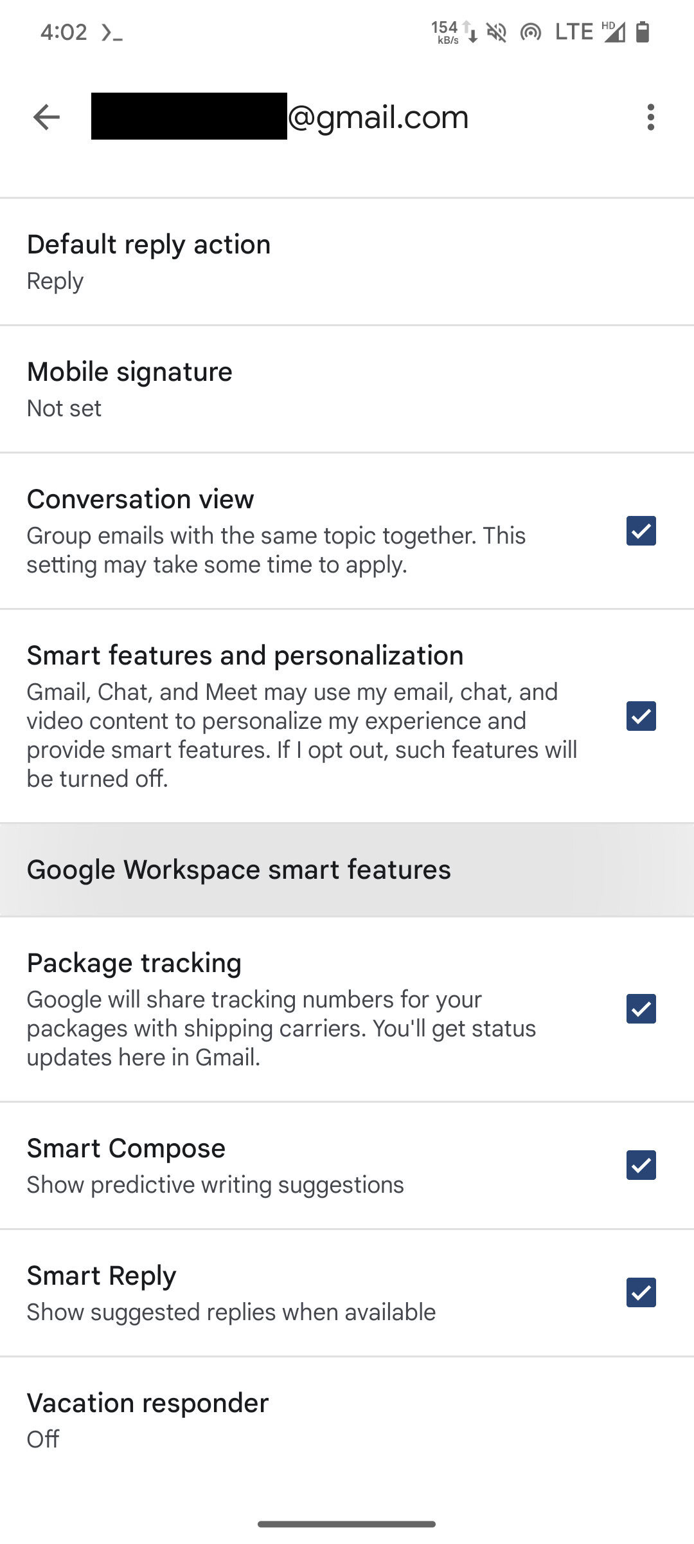Turn off Smart Compose checkbox
The image size is (694, 1544).
[641, 1165]
